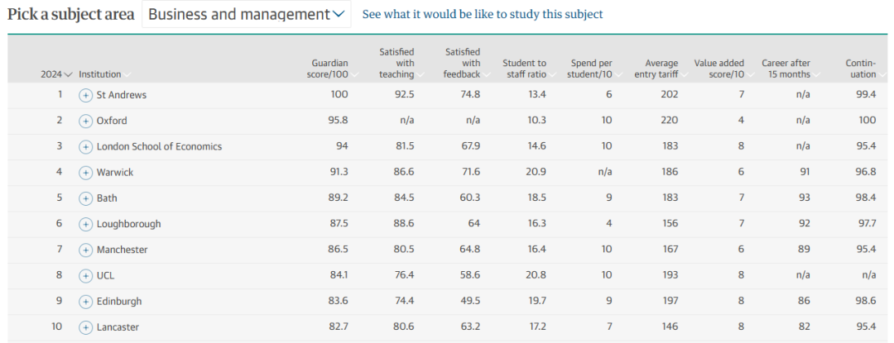Viewport: 894px width, 343px height.
Task: Expand Lancaster row plus icon
Action: [85, 327]
